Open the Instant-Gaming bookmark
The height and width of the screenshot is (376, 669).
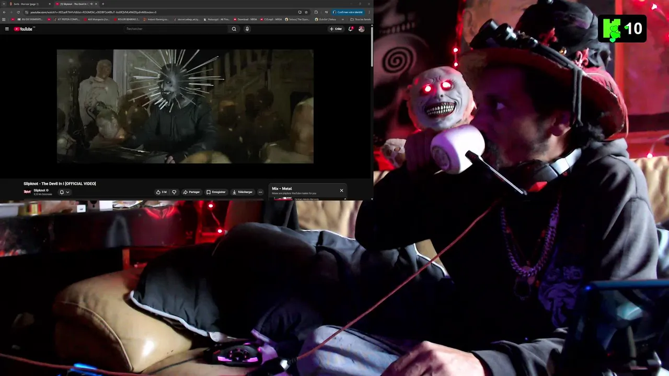click(157, 19)
